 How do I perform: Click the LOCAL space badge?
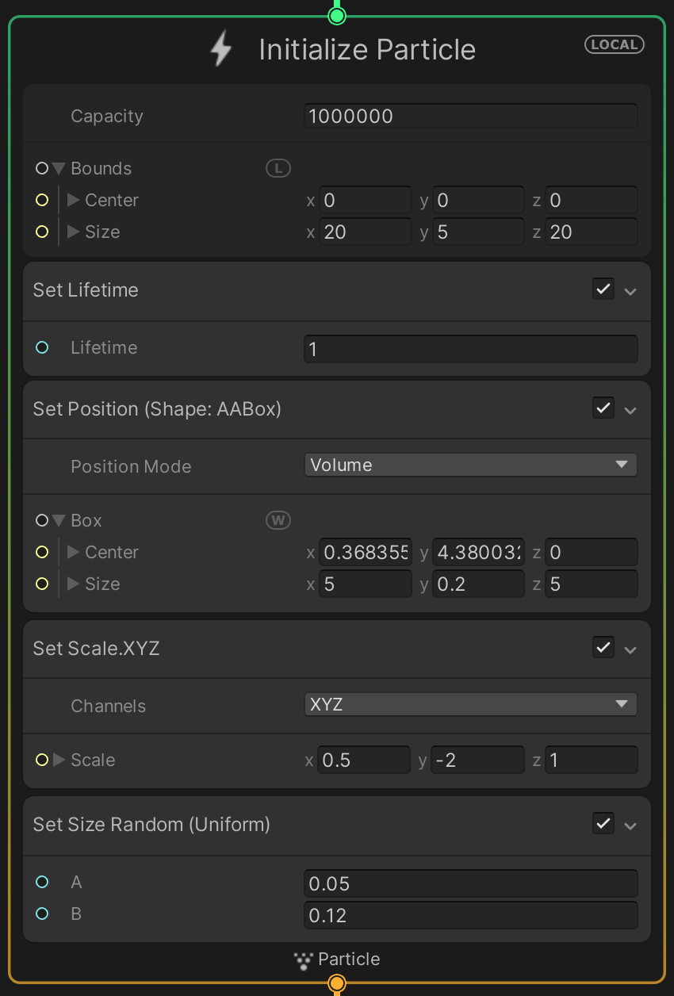[x=615, y=44]
